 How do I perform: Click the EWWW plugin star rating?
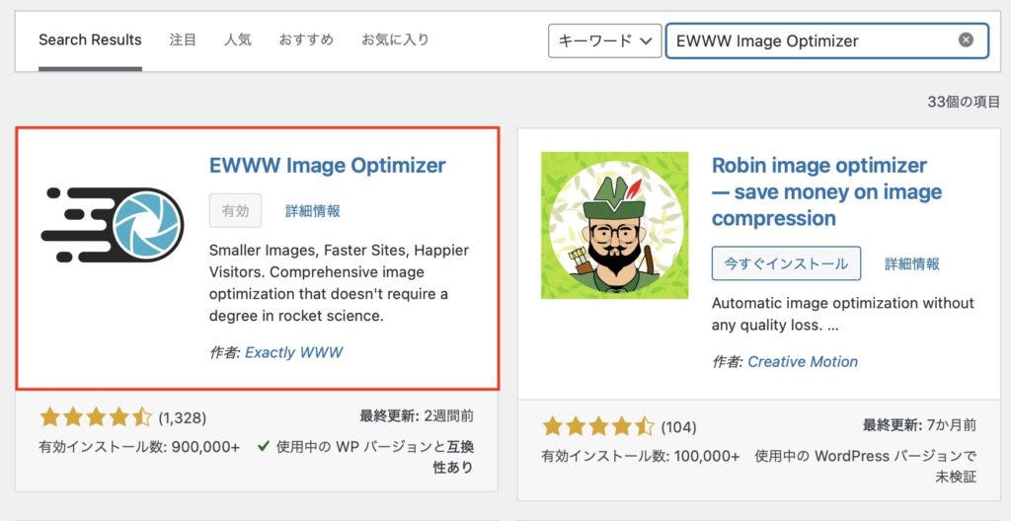[96, 417]
